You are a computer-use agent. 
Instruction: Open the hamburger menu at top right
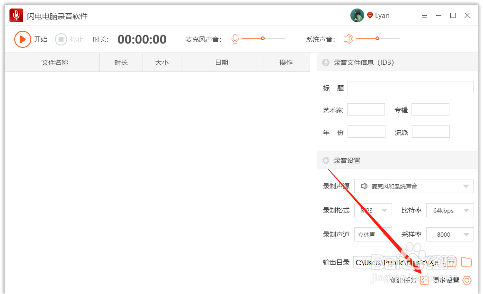(424, 15)
